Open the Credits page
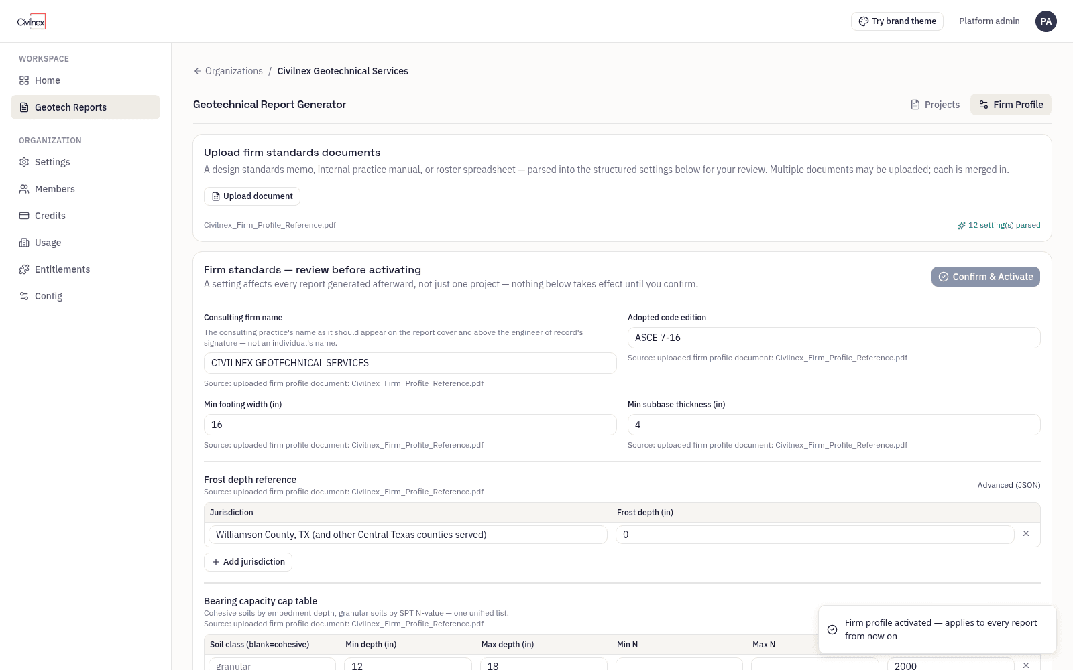The image size is (1073, 670). (85, 216)
